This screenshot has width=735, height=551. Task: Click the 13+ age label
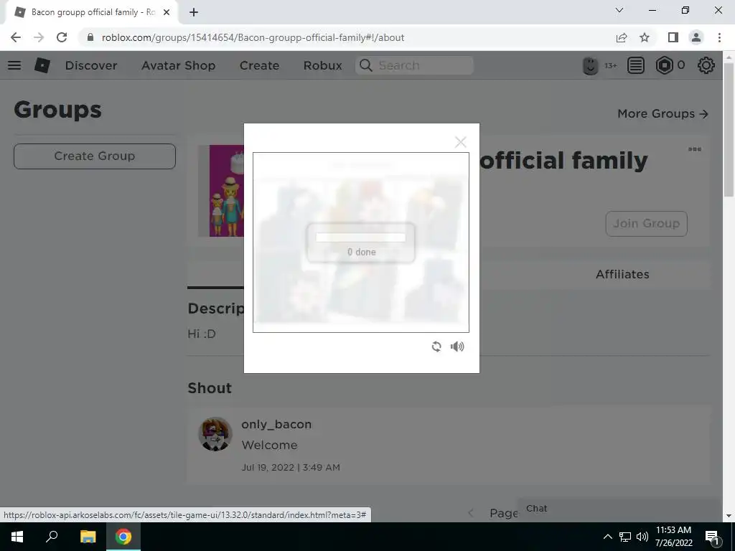click(x=610, y=65)
